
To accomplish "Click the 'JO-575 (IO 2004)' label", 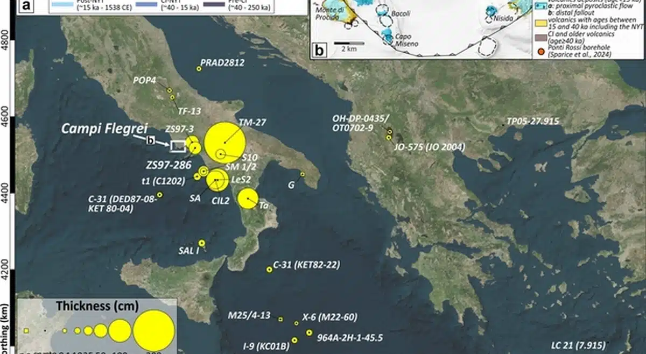I will click(x=429, y=146).
